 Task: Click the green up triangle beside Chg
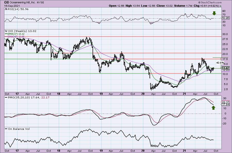220,6
